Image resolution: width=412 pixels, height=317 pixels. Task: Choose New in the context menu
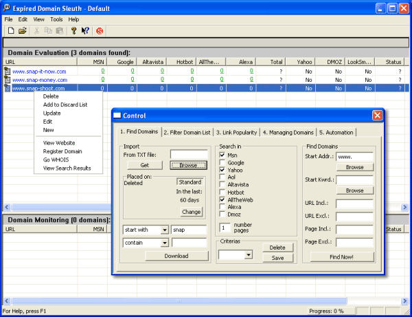coord(48,130)
